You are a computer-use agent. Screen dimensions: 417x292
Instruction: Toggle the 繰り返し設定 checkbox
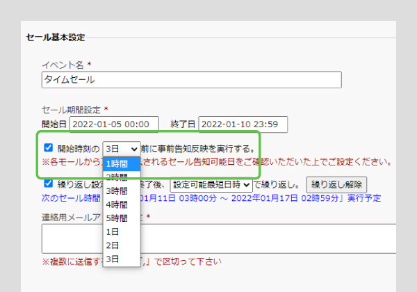pos(48,184)
